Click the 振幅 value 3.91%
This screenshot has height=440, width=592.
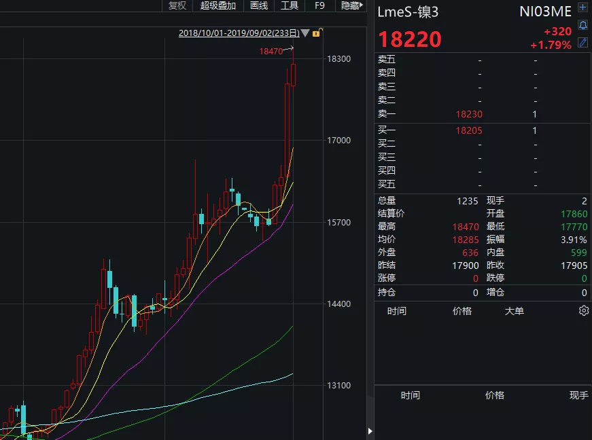coord(574,240)
